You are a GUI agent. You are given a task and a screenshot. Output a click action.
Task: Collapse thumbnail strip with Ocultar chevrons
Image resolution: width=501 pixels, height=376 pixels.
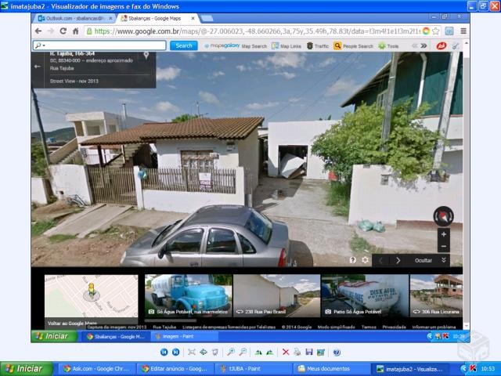(x=444, y=260)
